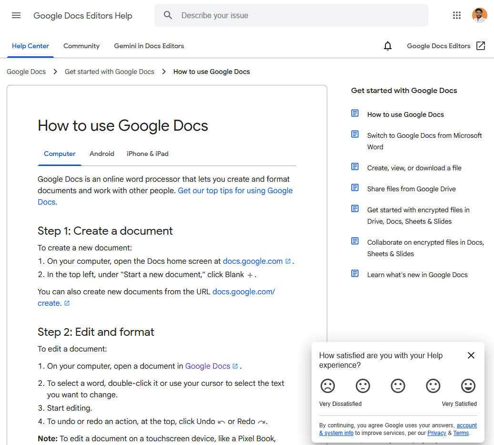Open Collaborate on encrypted files article
494x445 pixels.
(425, 248)
